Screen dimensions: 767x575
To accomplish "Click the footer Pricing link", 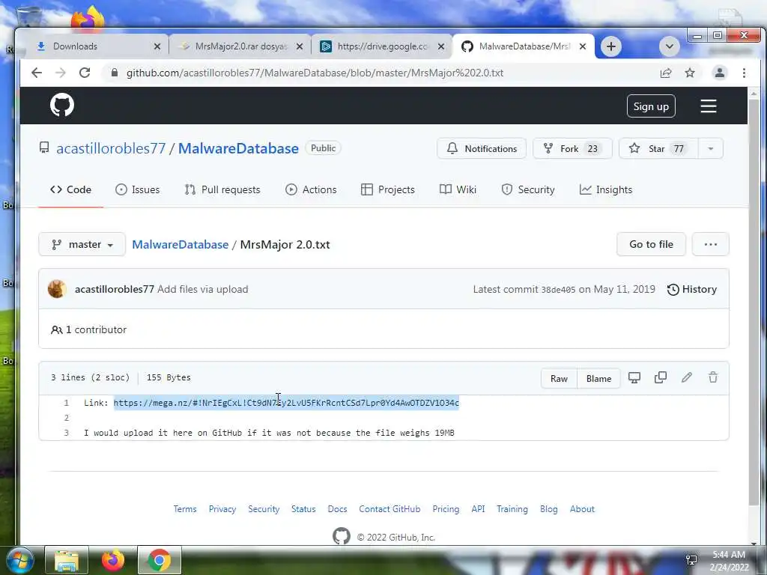I will coord(446,509).
